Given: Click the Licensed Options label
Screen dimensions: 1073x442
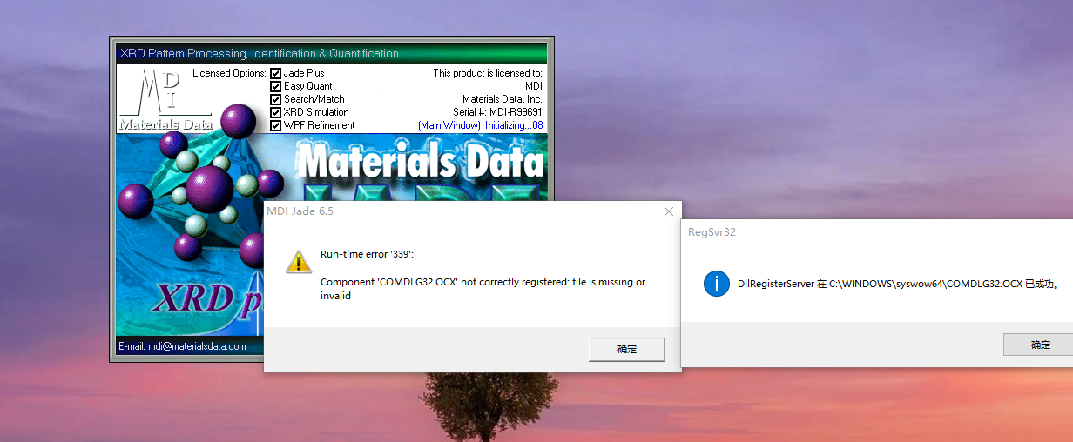Looking at the screenshot, I should click(229, 73).
